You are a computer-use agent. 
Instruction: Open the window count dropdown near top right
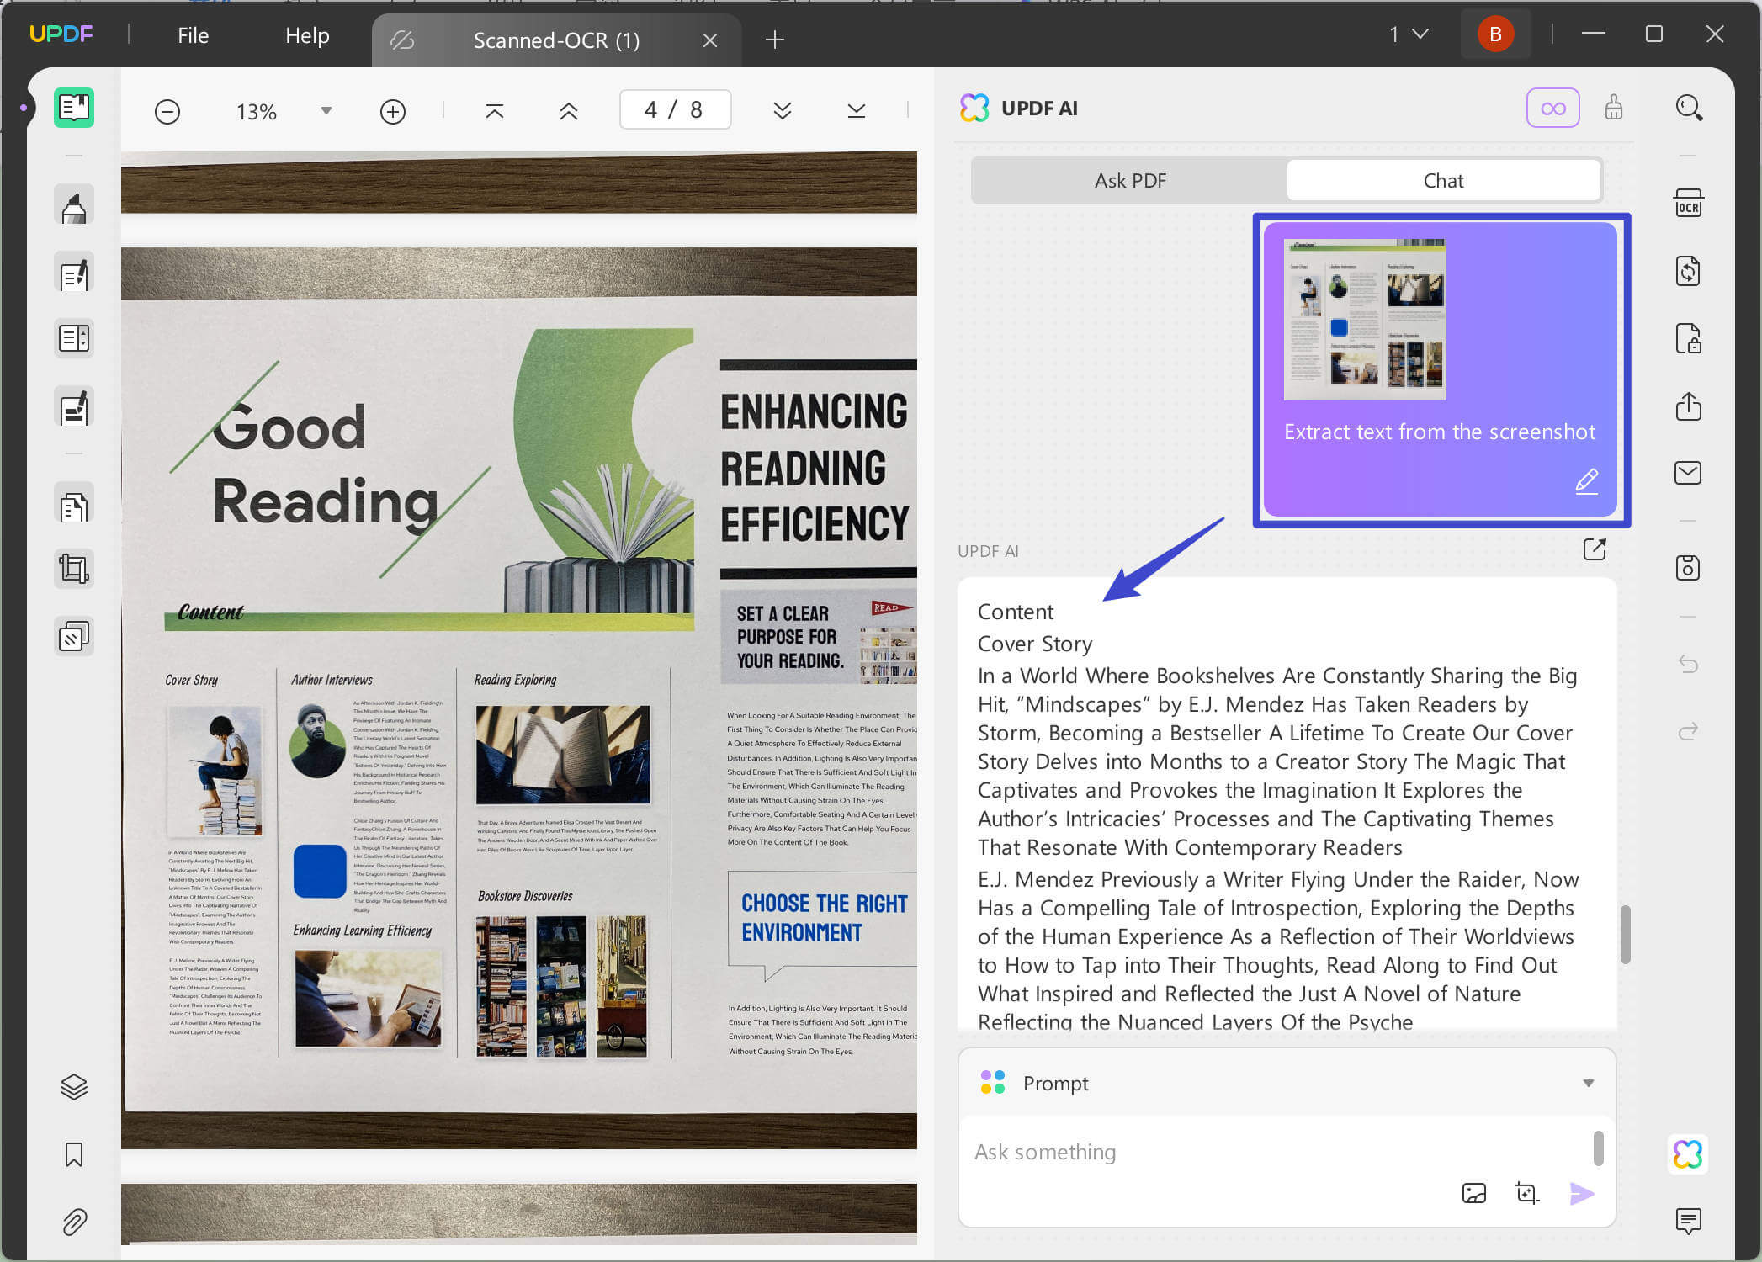coord(1407,34)
